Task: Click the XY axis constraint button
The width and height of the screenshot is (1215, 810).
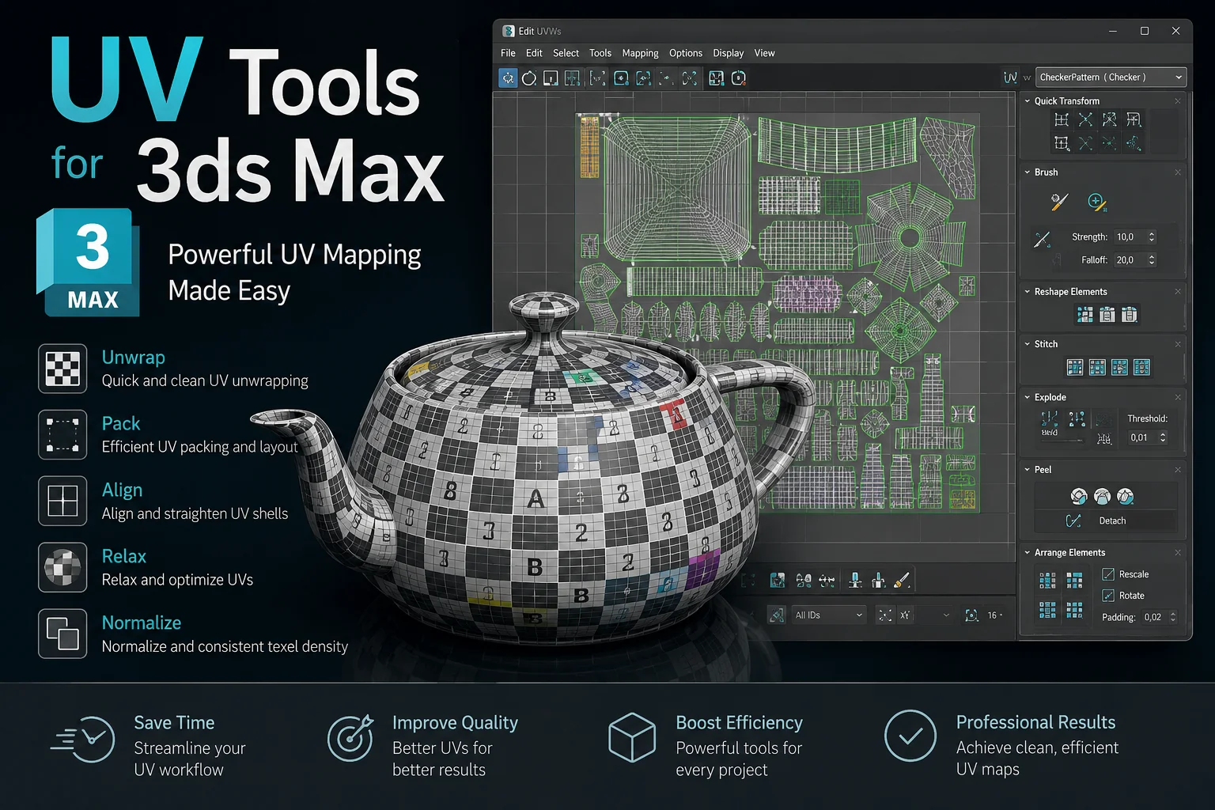Action: [x=905, y=615]
